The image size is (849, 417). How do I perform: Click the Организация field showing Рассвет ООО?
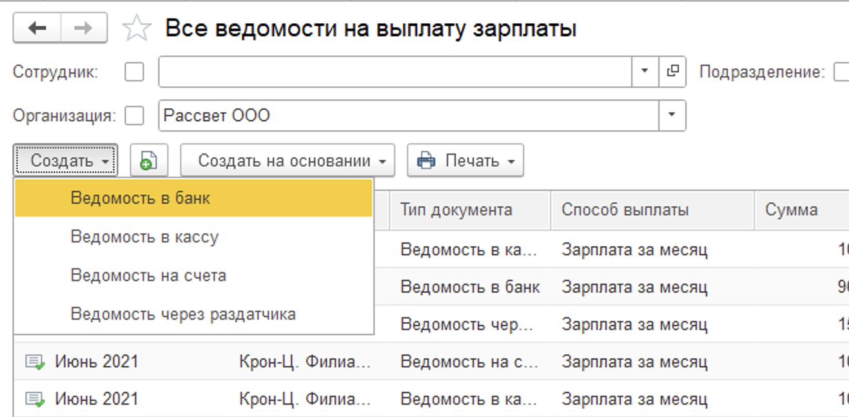click(x=409, y=116)
